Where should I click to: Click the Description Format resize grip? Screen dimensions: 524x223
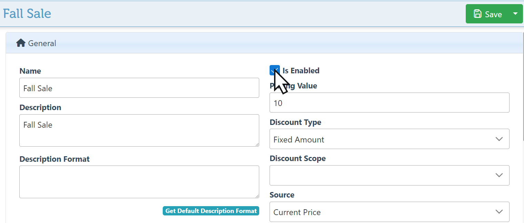(x=256, y=196)
